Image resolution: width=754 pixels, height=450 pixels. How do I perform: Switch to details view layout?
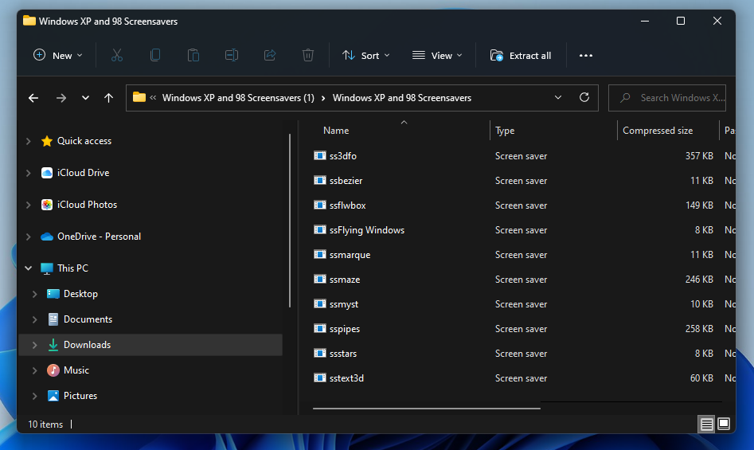tap(707, 425)
